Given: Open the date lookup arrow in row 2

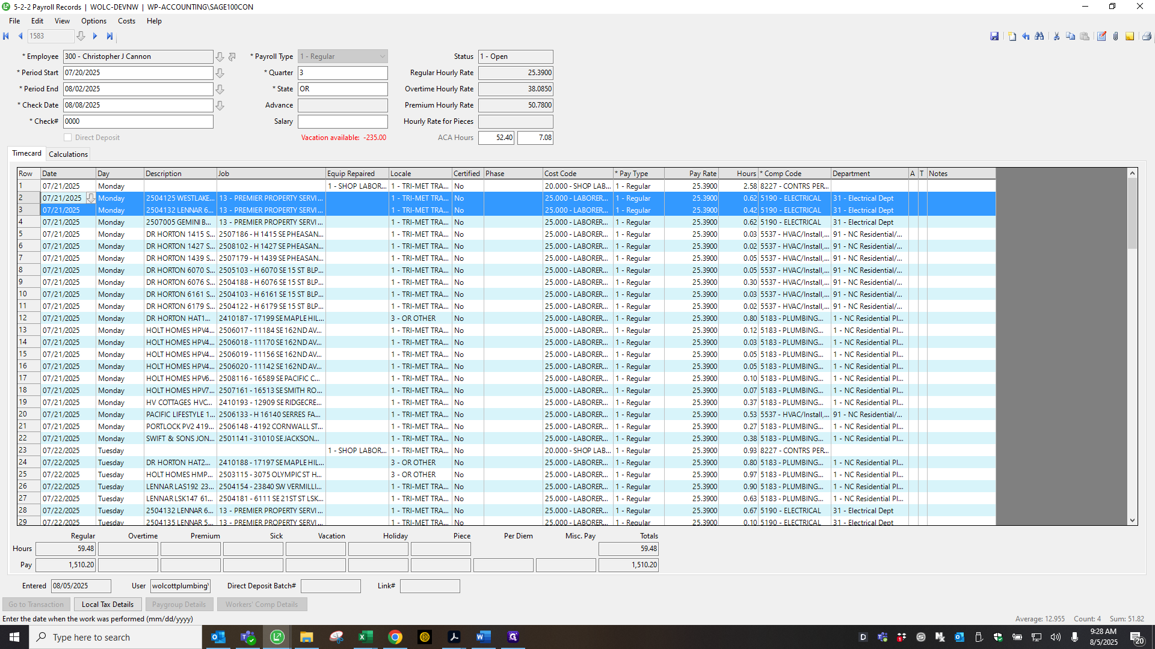Looking at the screenshot, I should [90, 198].
